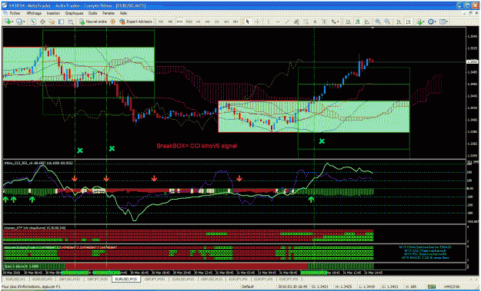Enable the M30 timeframe
The width and height of the screenshot is (481, 291).
coord(189,21)
